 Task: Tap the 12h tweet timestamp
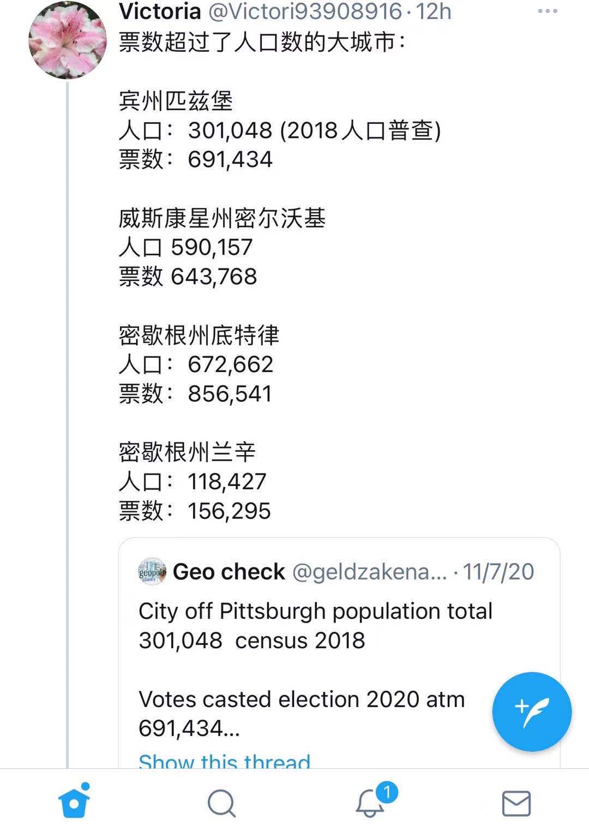coord(434,11)
